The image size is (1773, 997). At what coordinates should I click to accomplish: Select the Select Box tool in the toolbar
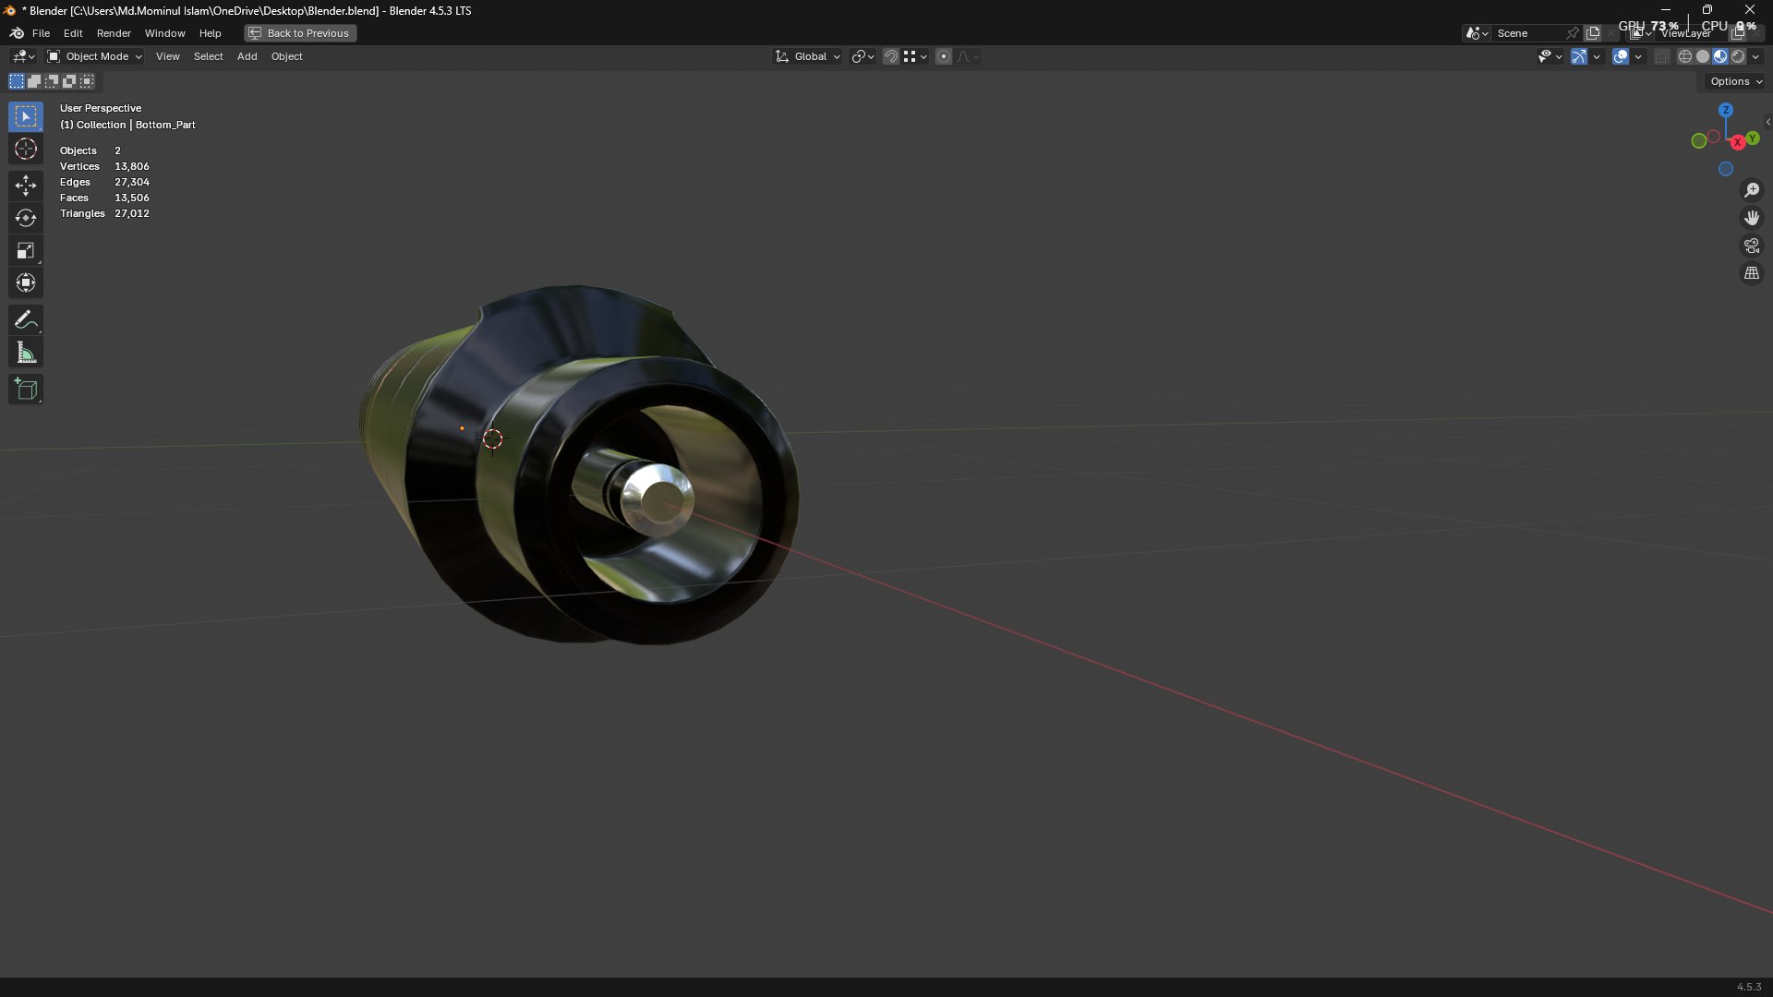click(x=26, y=116)
